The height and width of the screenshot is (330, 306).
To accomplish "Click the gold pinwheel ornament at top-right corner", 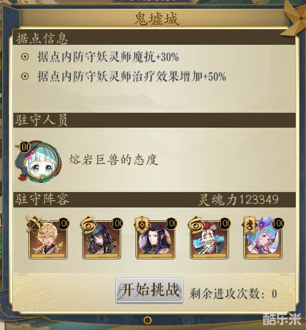I will pos(296,19).
